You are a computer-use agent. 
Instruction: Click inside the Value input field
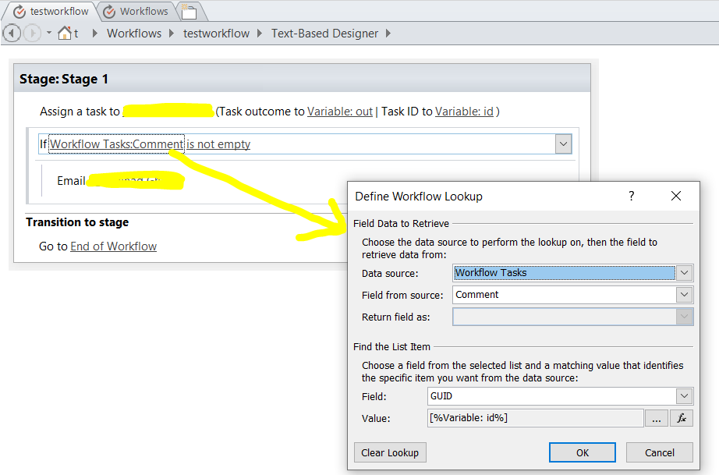pos(530,418)
